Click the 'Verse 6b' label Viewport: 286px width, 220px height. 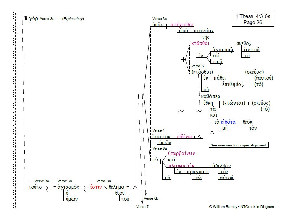151,198
